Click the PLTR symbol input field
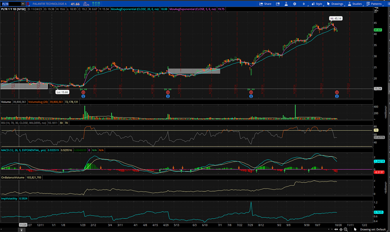 (11, 4)
